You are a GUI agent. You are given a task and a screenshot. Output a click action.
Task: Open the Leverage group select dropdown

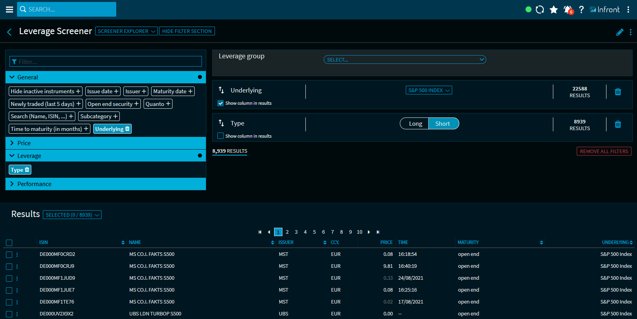405,60
